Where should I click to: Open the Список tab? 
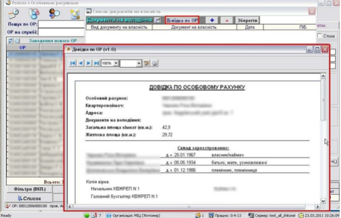pyautogui.click(x=29, y=198)
